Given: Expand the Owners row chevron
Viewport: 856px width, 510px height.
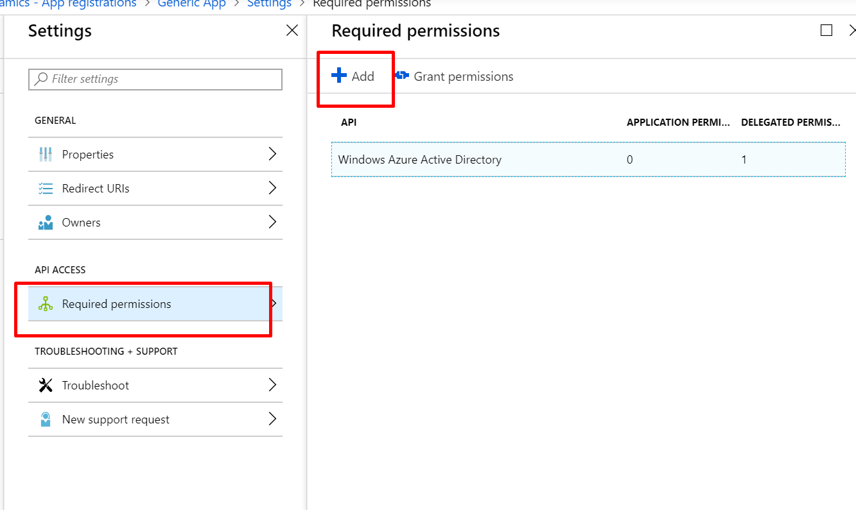Looking at the screenshot, I should coord(272,222).
